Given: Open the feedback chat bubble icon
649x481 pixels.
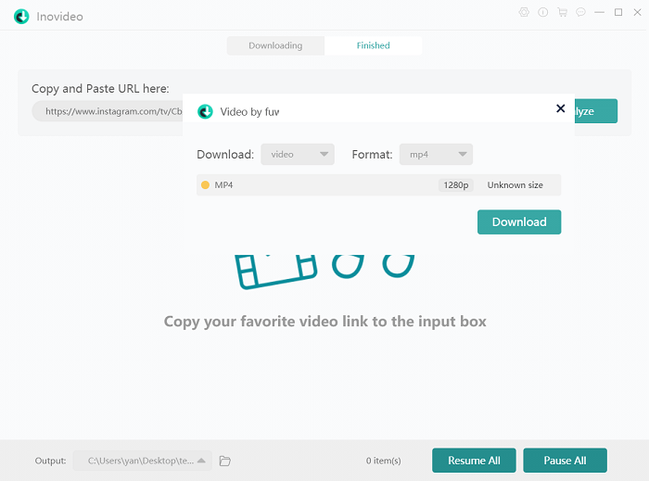Looking at the screenshot, I should click(581, 12).
